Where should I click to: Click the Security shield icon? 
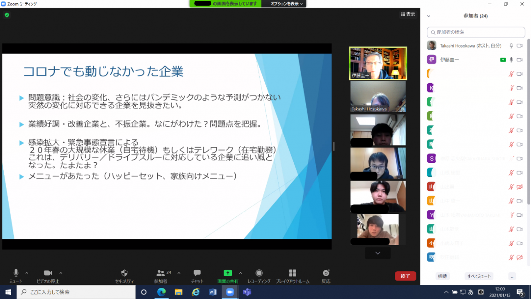124,273
